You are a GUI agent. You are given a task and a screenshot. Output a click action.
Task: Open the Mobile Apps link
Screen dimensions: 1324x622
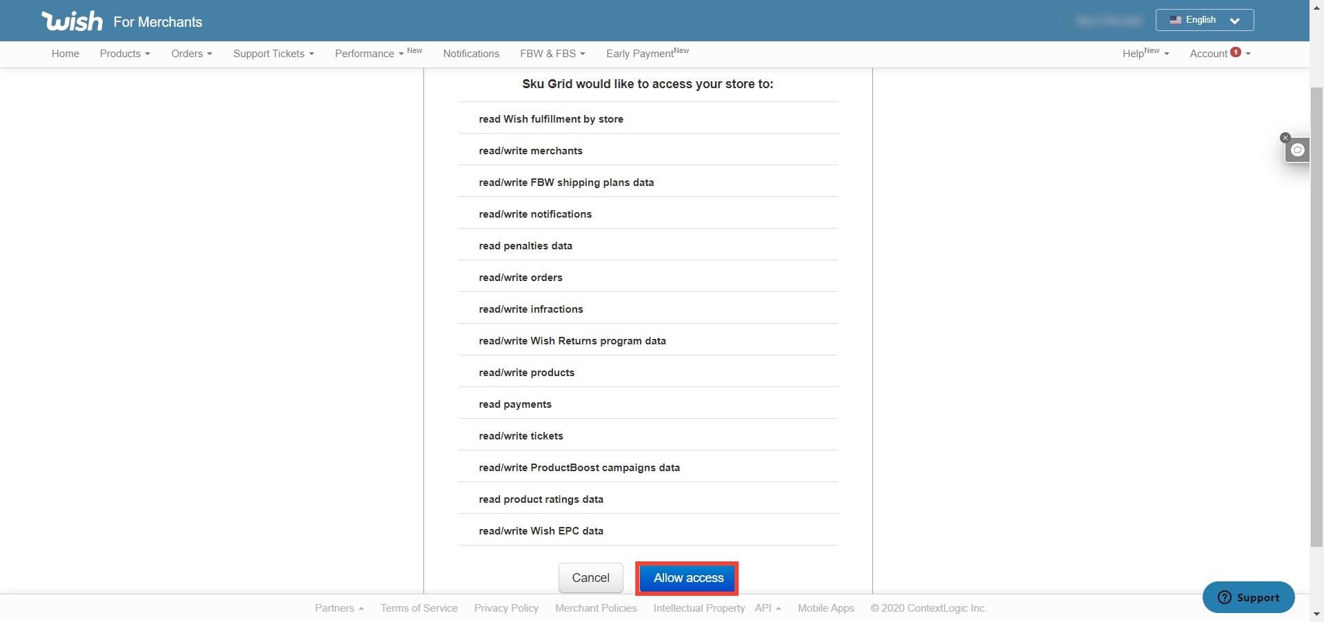(826, 608)
